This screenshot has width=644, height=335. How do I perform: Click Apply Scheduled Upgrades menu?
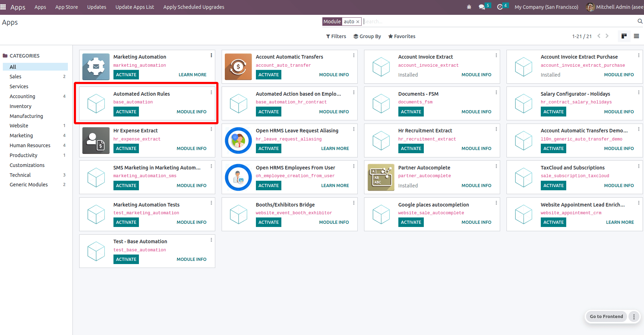[x=194, y=7]
